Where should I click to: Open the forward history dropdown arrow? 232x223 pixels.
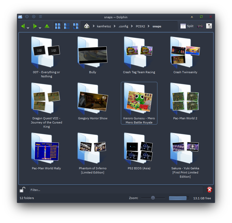[x=40, y=28]
